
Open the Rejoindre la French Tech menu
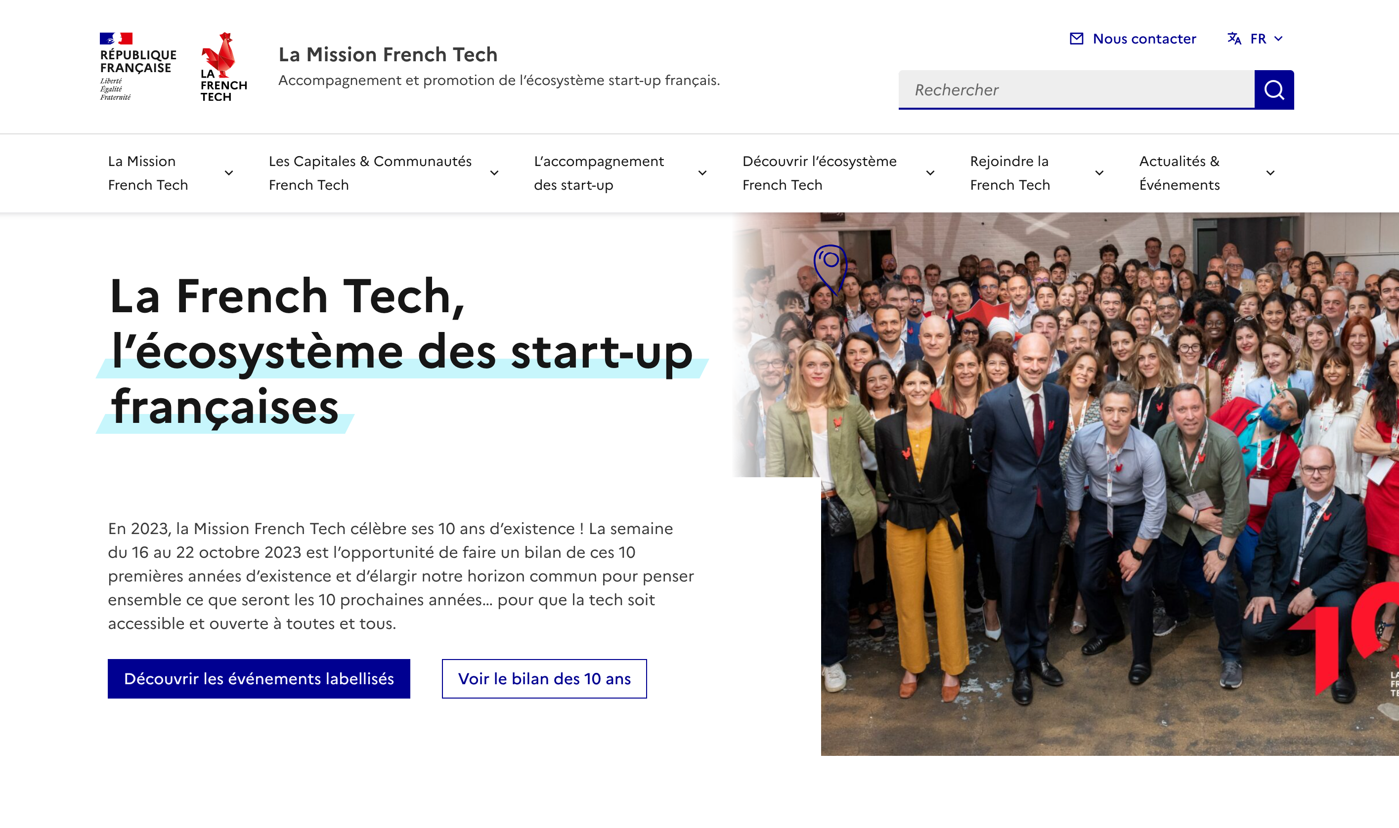click(1009, 173)
